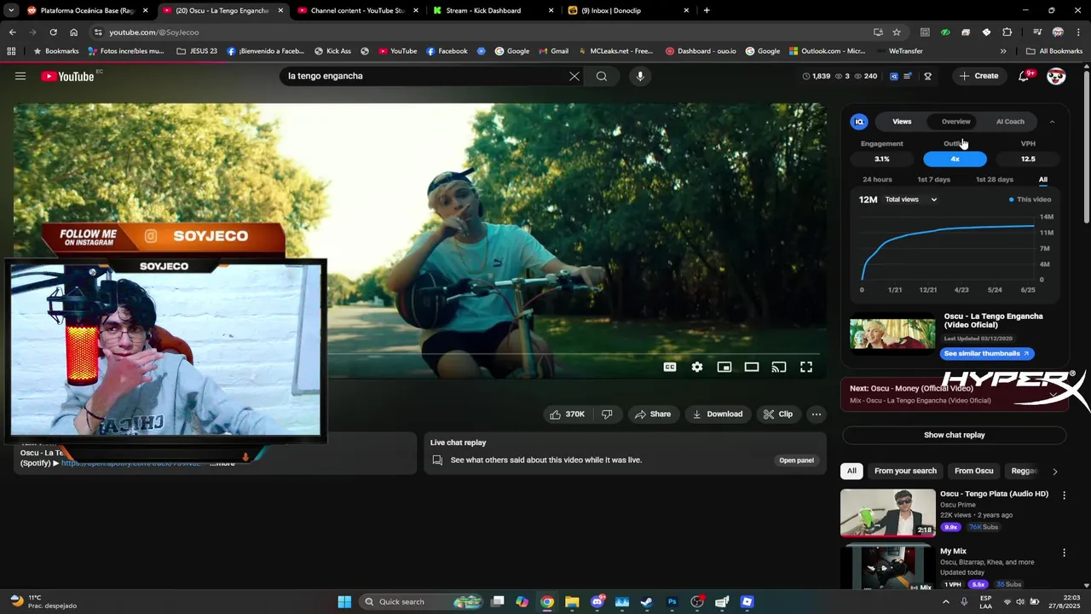
Task: Switch to miniplayer mode
Action: click(724, 367)
